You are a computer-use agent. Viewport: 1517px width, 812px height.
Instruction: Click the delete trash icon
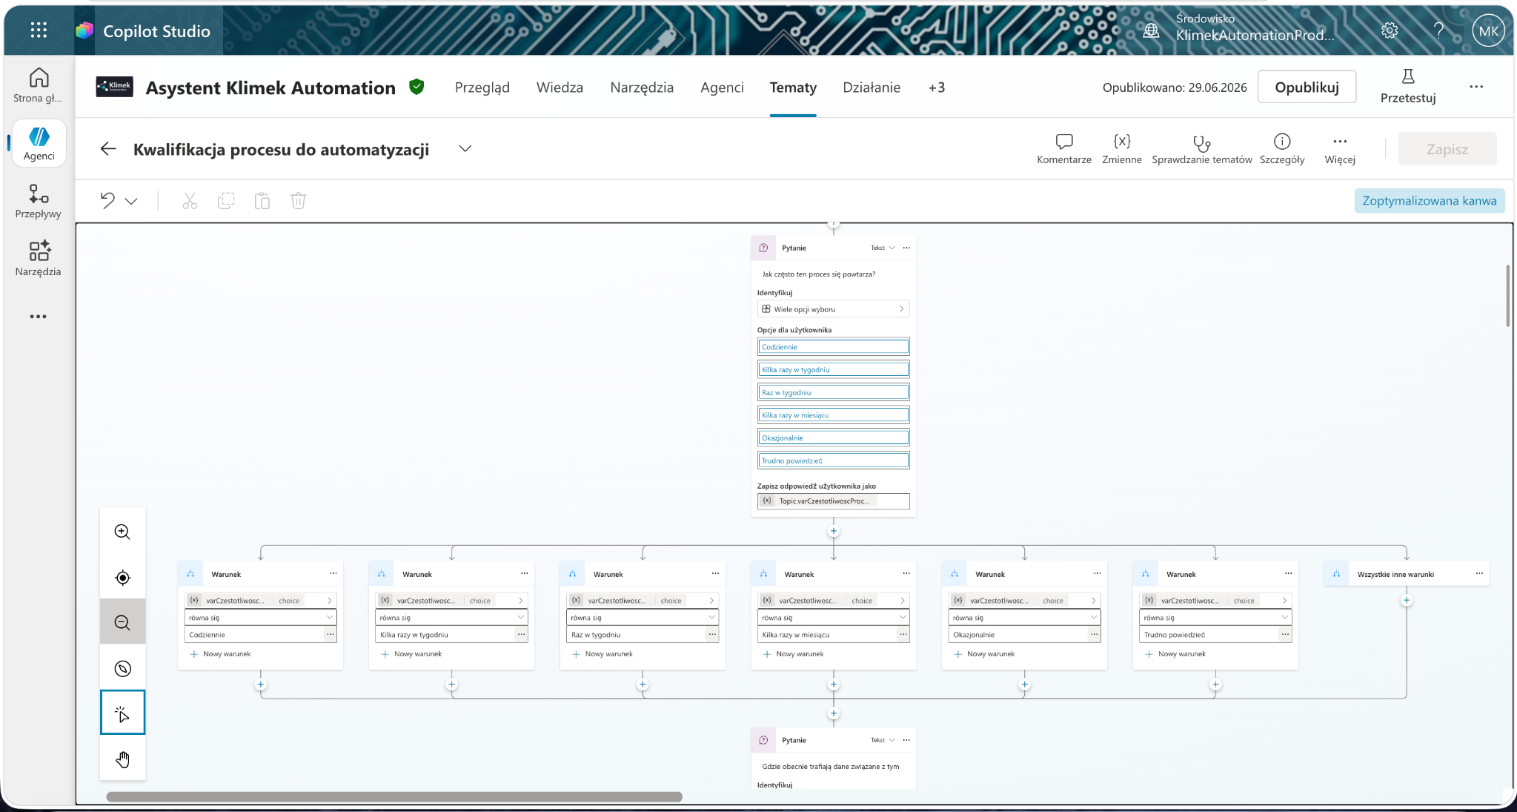298,201
